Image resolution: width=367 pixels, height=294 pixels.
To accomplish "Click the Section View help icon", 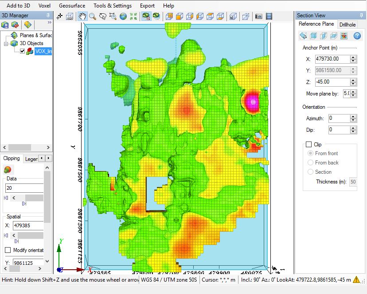I will pyautogui.click(x=357, y=36).
